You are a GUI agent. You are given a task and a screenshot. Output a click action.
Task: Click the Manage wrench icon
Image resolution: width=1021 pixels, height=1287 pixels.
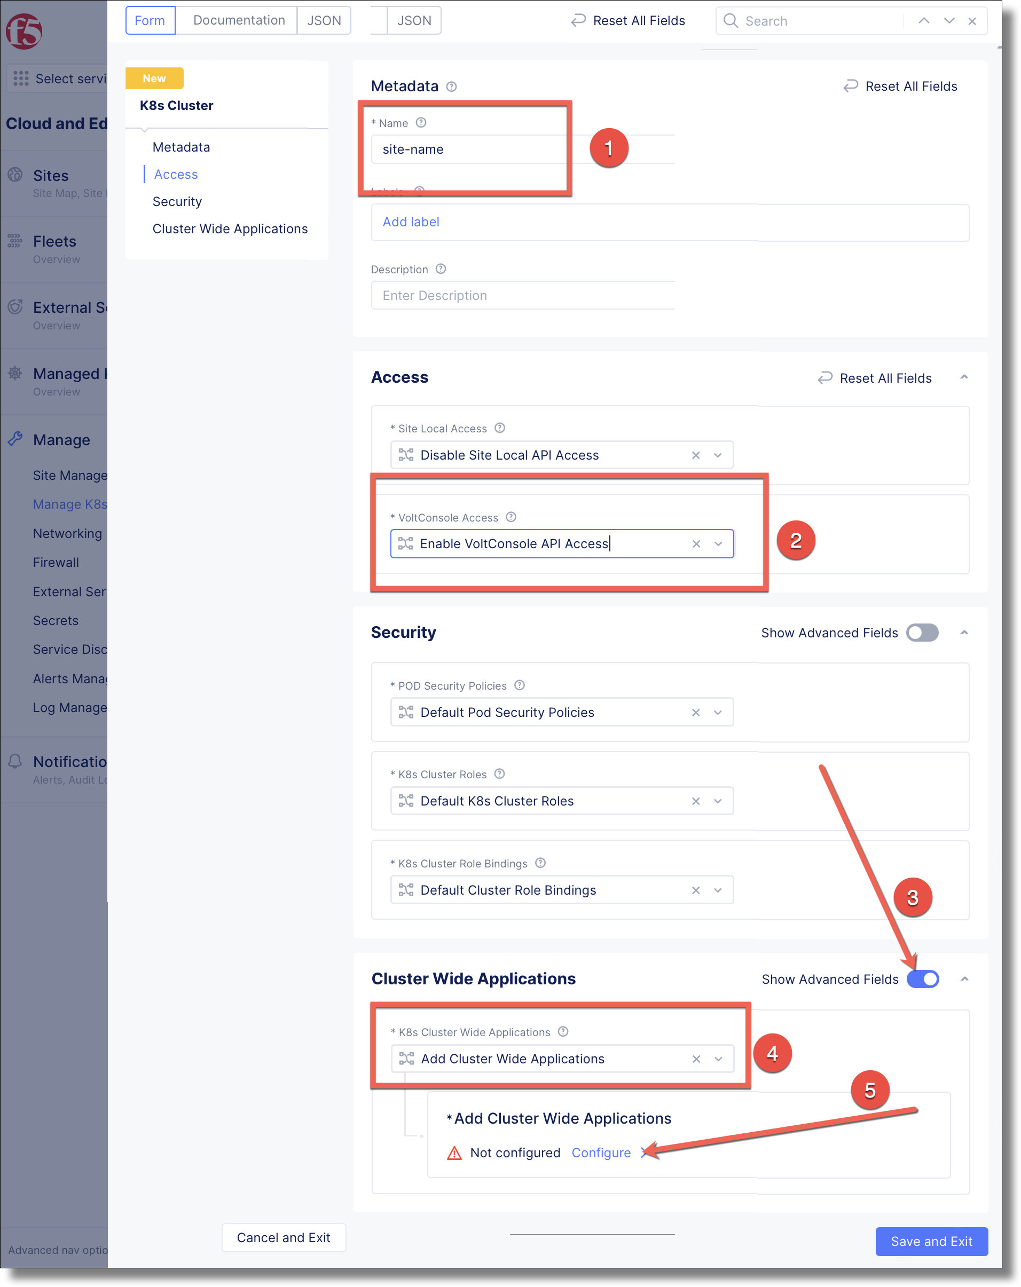[15, 439]
